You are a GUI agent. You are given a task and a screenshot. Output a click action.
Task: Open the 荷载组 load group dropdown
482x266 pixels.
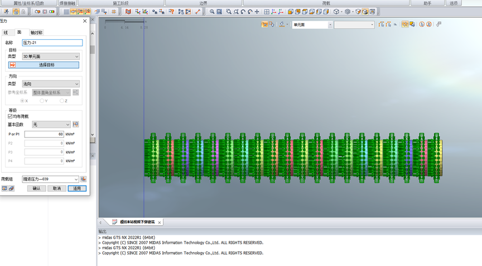[51, 179]
